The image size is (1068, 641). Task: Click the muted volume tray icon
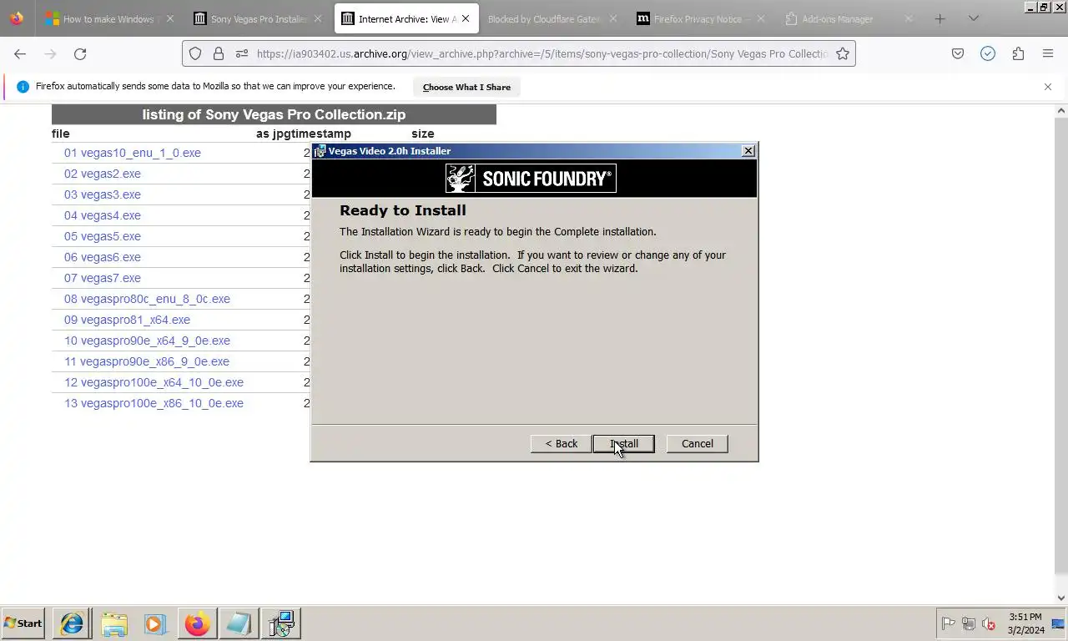pos(989,623)
